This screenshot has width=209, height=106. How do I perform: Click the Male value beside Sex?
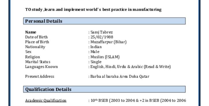[x=95, y=52]
